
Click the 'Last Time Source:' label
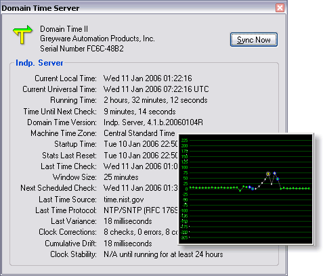pyautogui.click(x=68, y=200)
